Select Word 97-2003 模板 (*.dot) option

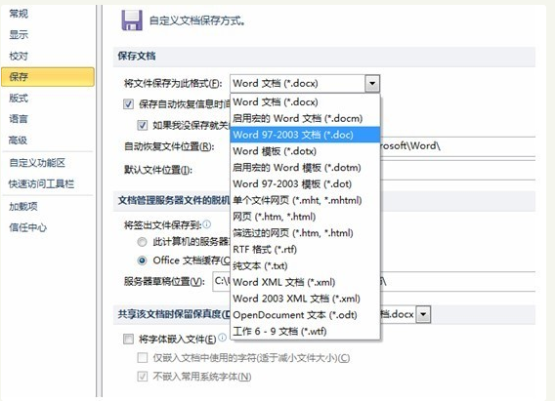[x=305, y=183]
